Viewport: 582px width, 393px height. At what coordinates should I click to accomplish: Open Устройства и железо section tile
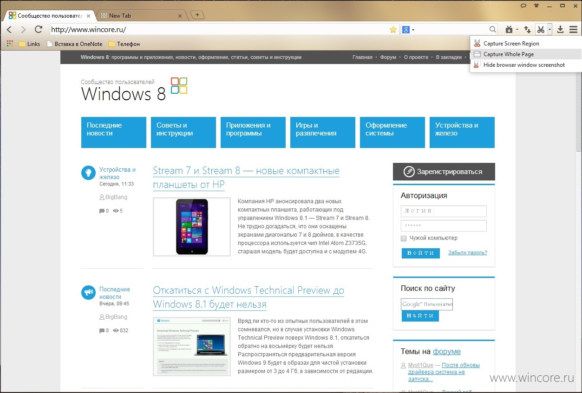(x=462, y=132)
